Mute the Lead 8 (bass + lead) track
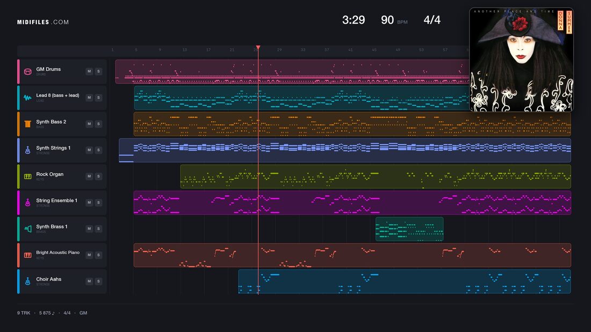 (x=89, y=98)
